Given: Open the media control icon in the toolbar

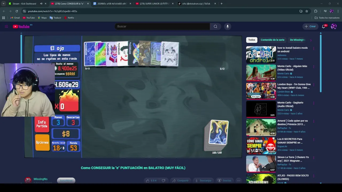Looking at the screenshot, I should (x=325, y=11).
